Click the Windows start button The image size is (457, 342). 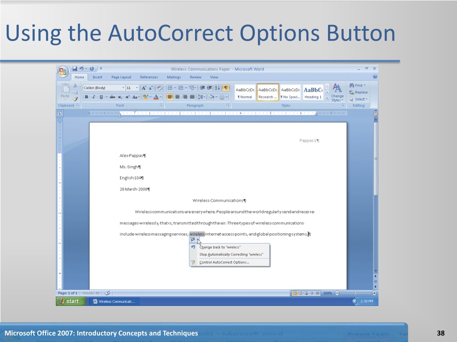pos(71,301)
